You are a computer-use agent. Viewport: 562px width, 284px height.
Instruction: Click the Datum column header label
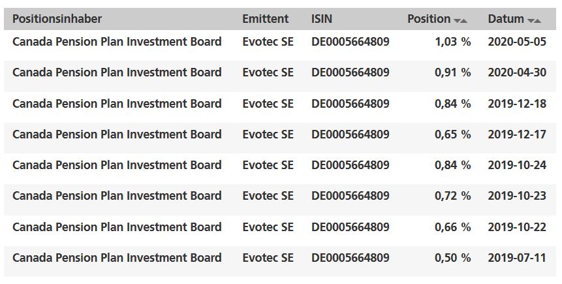tap(506, 19)
